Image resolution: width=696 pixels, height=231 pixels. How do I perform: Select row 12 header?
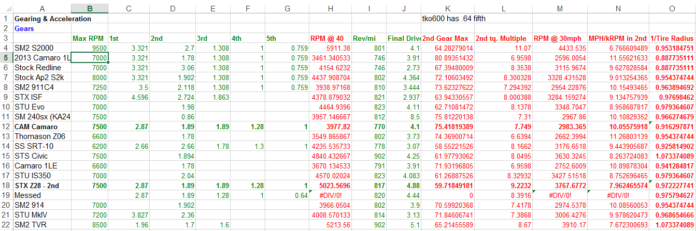(6, 127)
